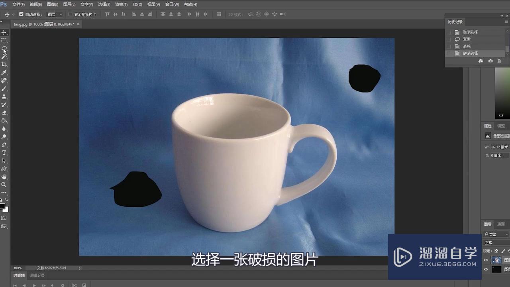Viewport: 510px width, 287px height.
Task: Swap foreground and background colors
Action: [6, 200]
